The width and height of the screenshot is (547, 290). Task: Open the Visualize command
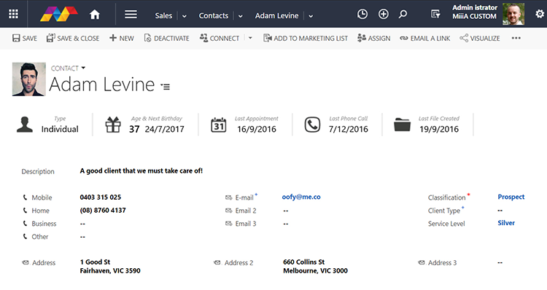coord(480,38)
